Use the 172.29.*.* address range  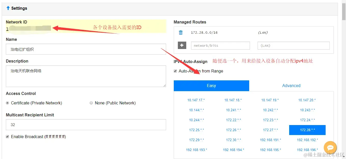[x=196, y=140]
